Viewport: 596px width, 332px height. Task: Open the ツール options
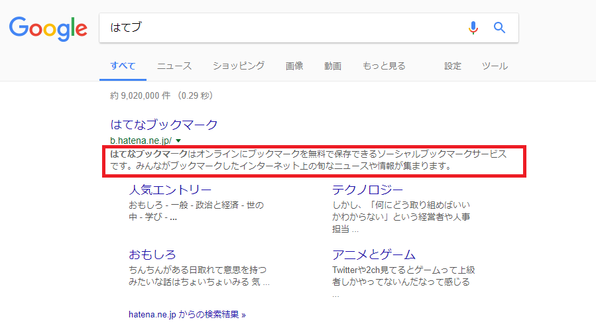tap(495, 66)
